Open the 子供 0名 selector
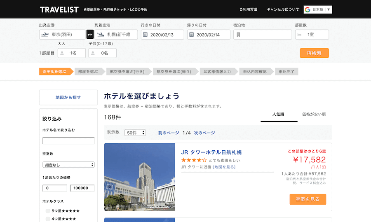Screen dimensions: 371x222 pyautogui.click(x=102, y=53)
